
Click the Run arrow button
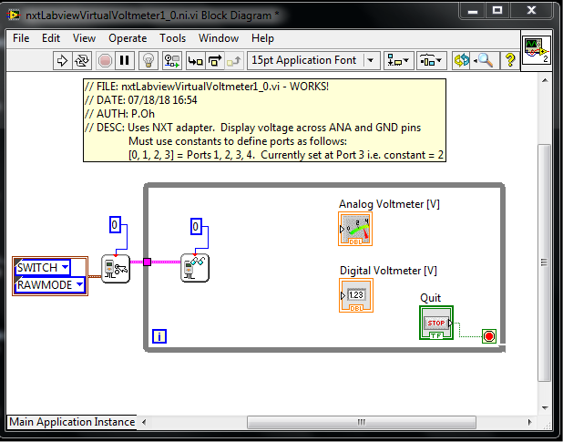pos(63,60)
